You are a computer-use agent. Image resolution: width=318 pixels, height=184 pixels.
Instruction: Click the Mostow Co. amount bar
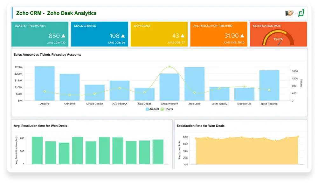click(244, 94)
